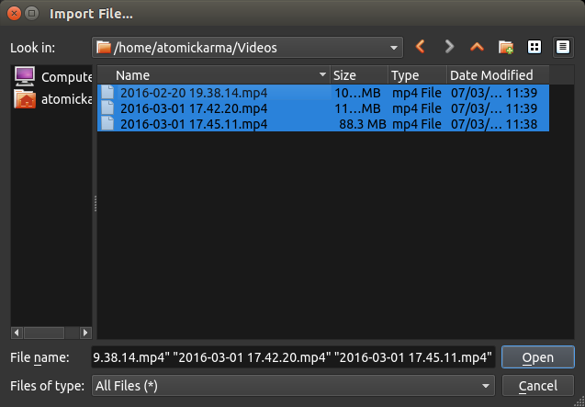Screen dimensions: 585x407
Task: Expand the Look in path dropdown
Action: click(x=394, y=48)
